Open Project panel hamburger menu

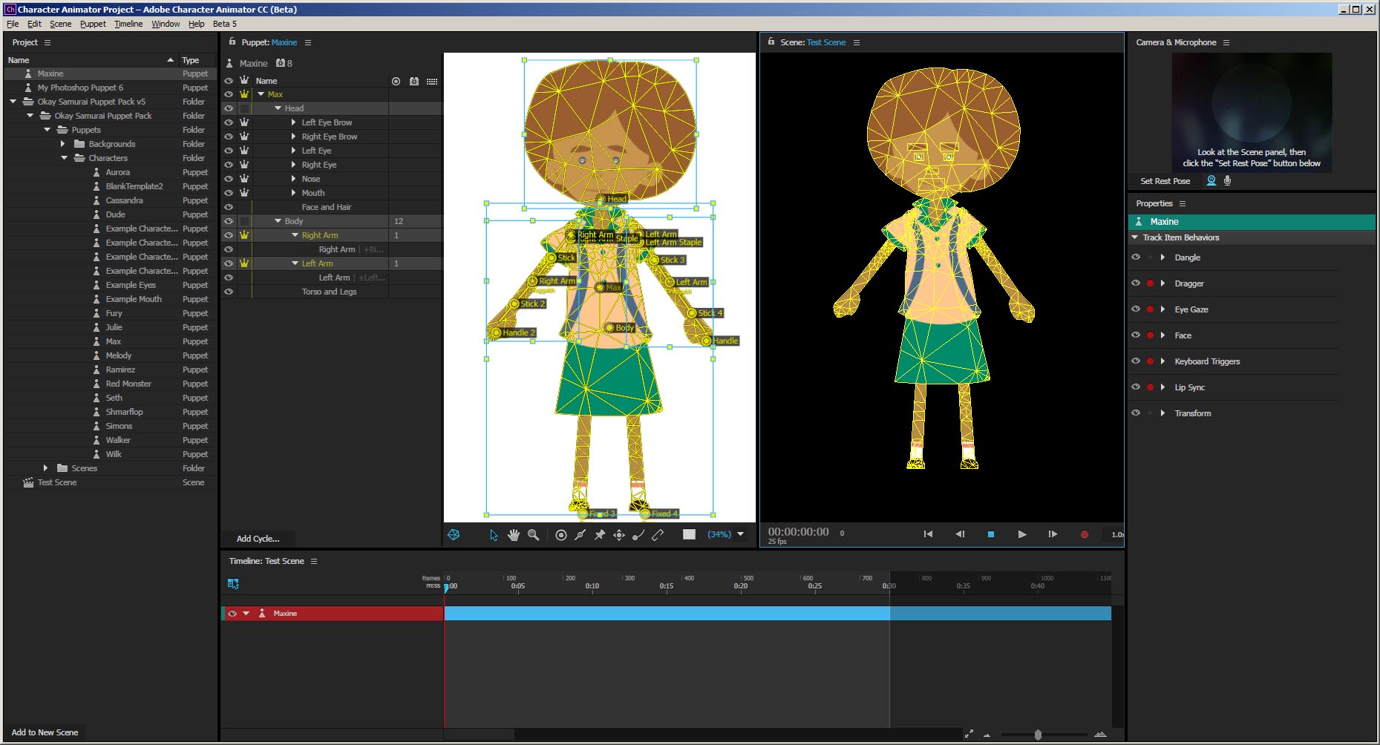pyautogui.click(x=48, y=42)
